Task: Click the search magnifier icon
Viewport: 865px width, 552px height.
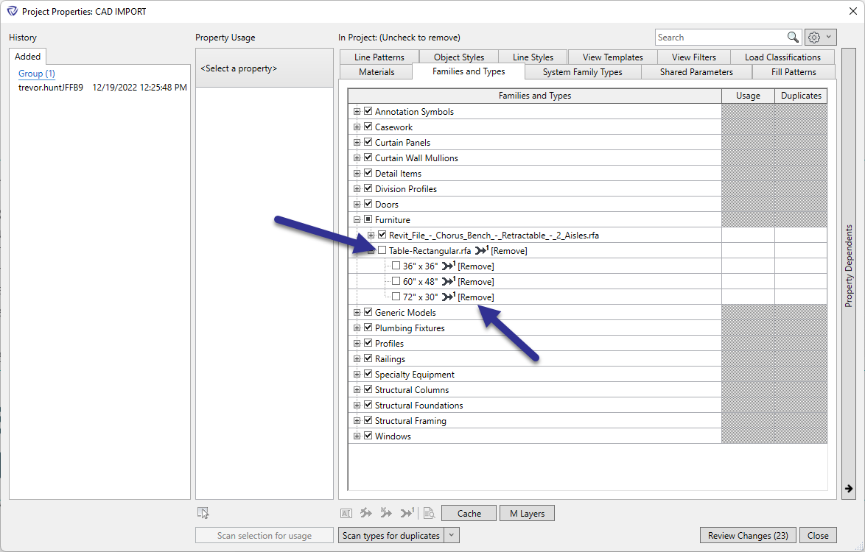Action: [x=793, y=37]
